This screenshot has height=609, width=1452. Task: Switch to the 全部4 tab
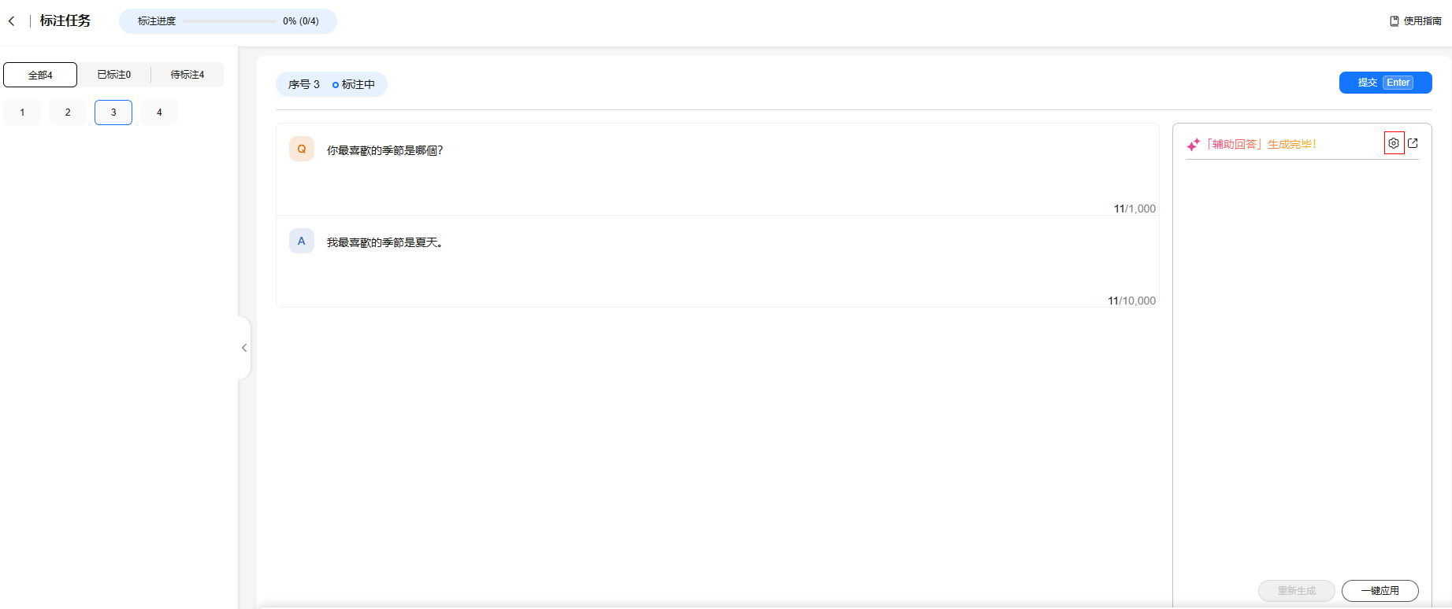pyautogui.click(x=40, y=75)
